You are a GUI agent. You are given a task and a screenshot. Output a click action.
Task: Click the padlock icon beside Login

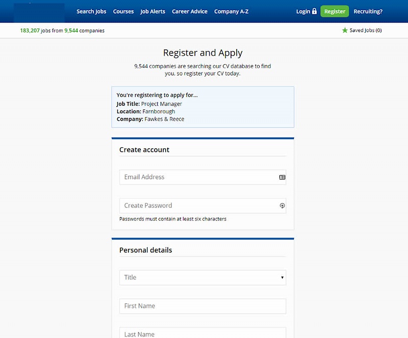pyautogui.click(x=314, y=11)
